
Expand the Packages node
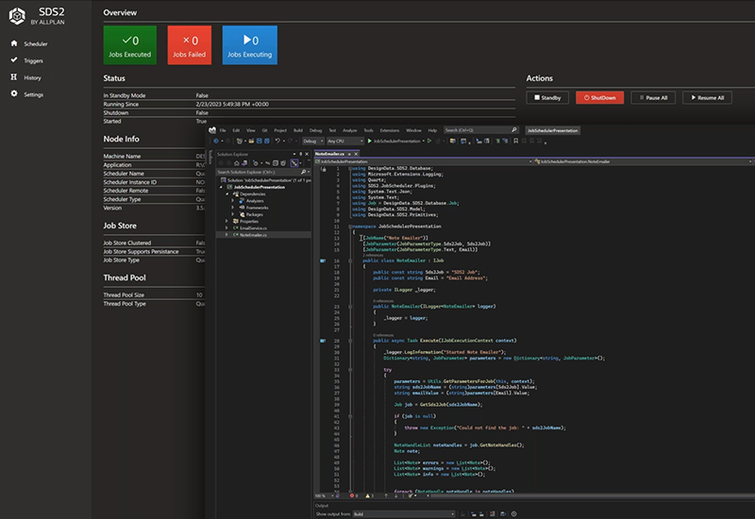(233, 214)
